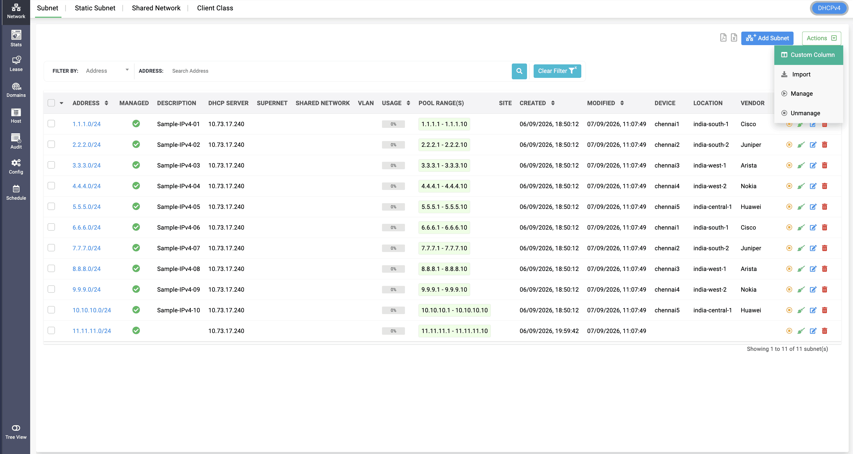Viewport: 853px width, 454px height.
Task: Click the Add Subnet button
Action: (x=767, y=38)
